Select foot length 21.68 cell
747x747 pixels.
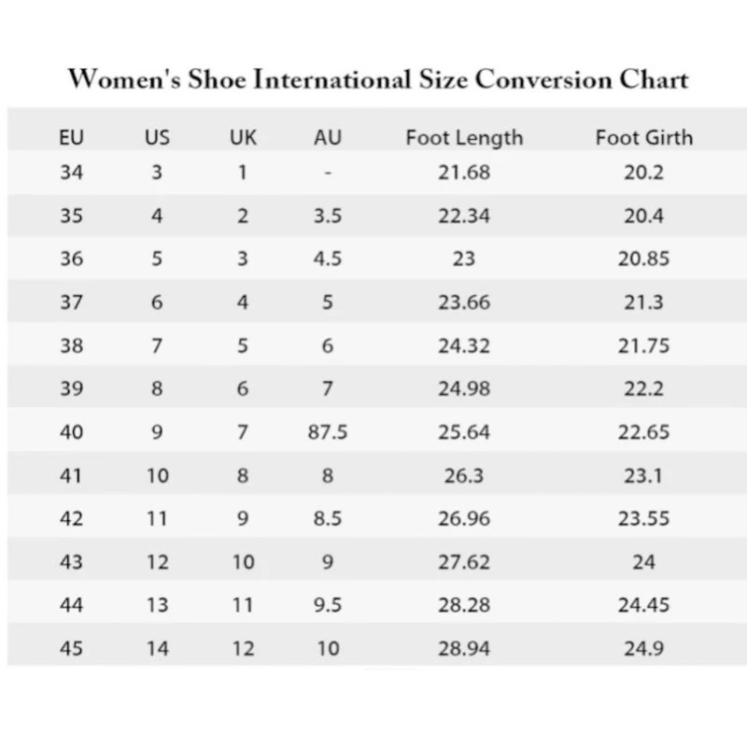[464, 173]
